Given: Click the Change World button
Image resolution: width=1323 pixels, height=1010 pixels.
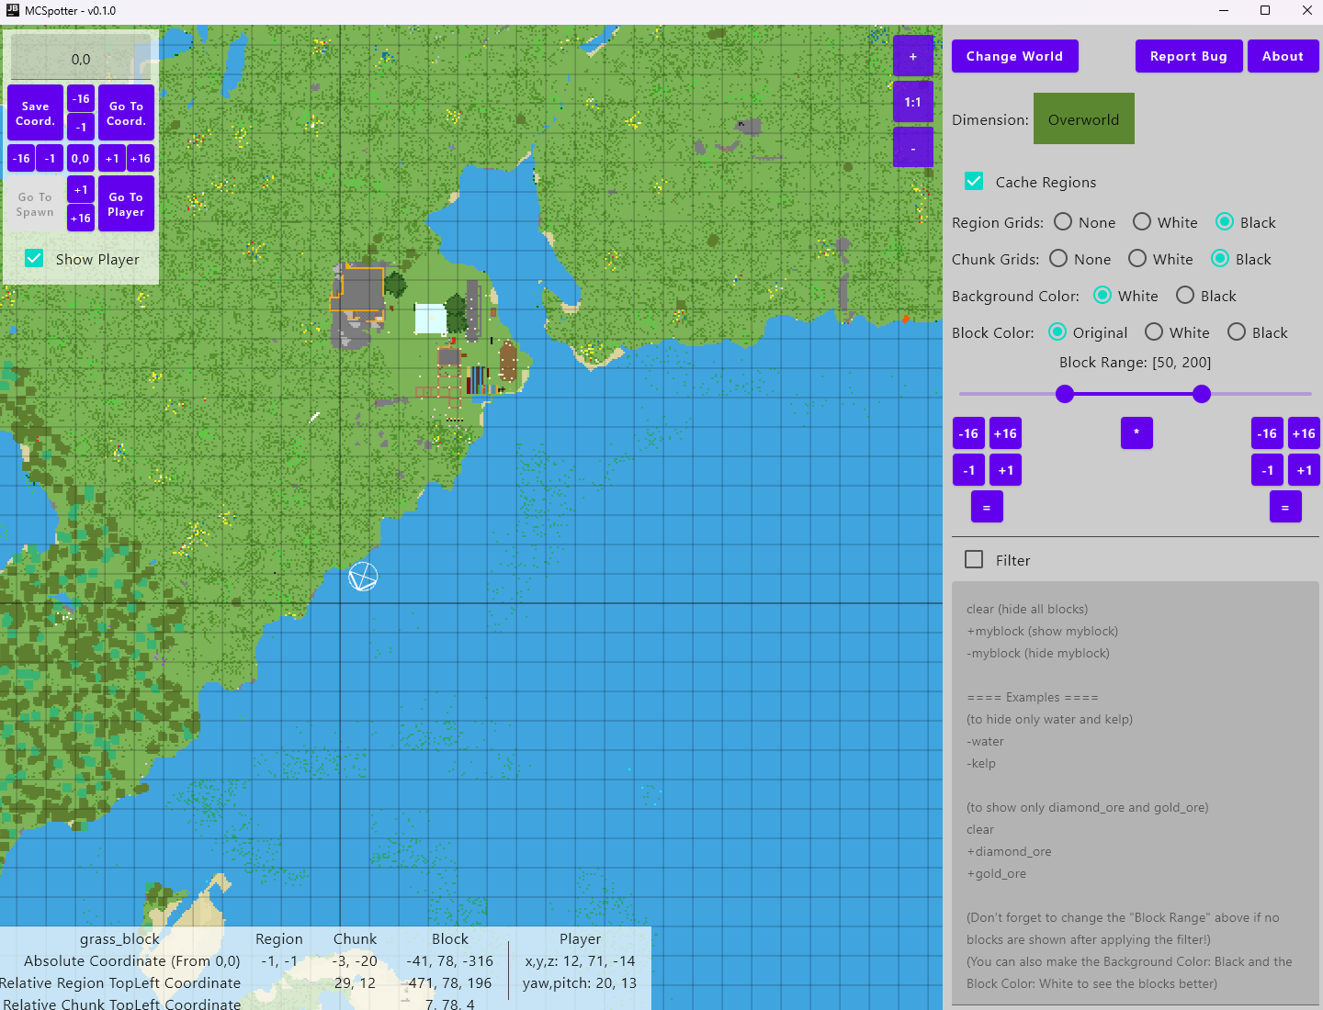Looking at the screenshot, I should (1015, 56).
